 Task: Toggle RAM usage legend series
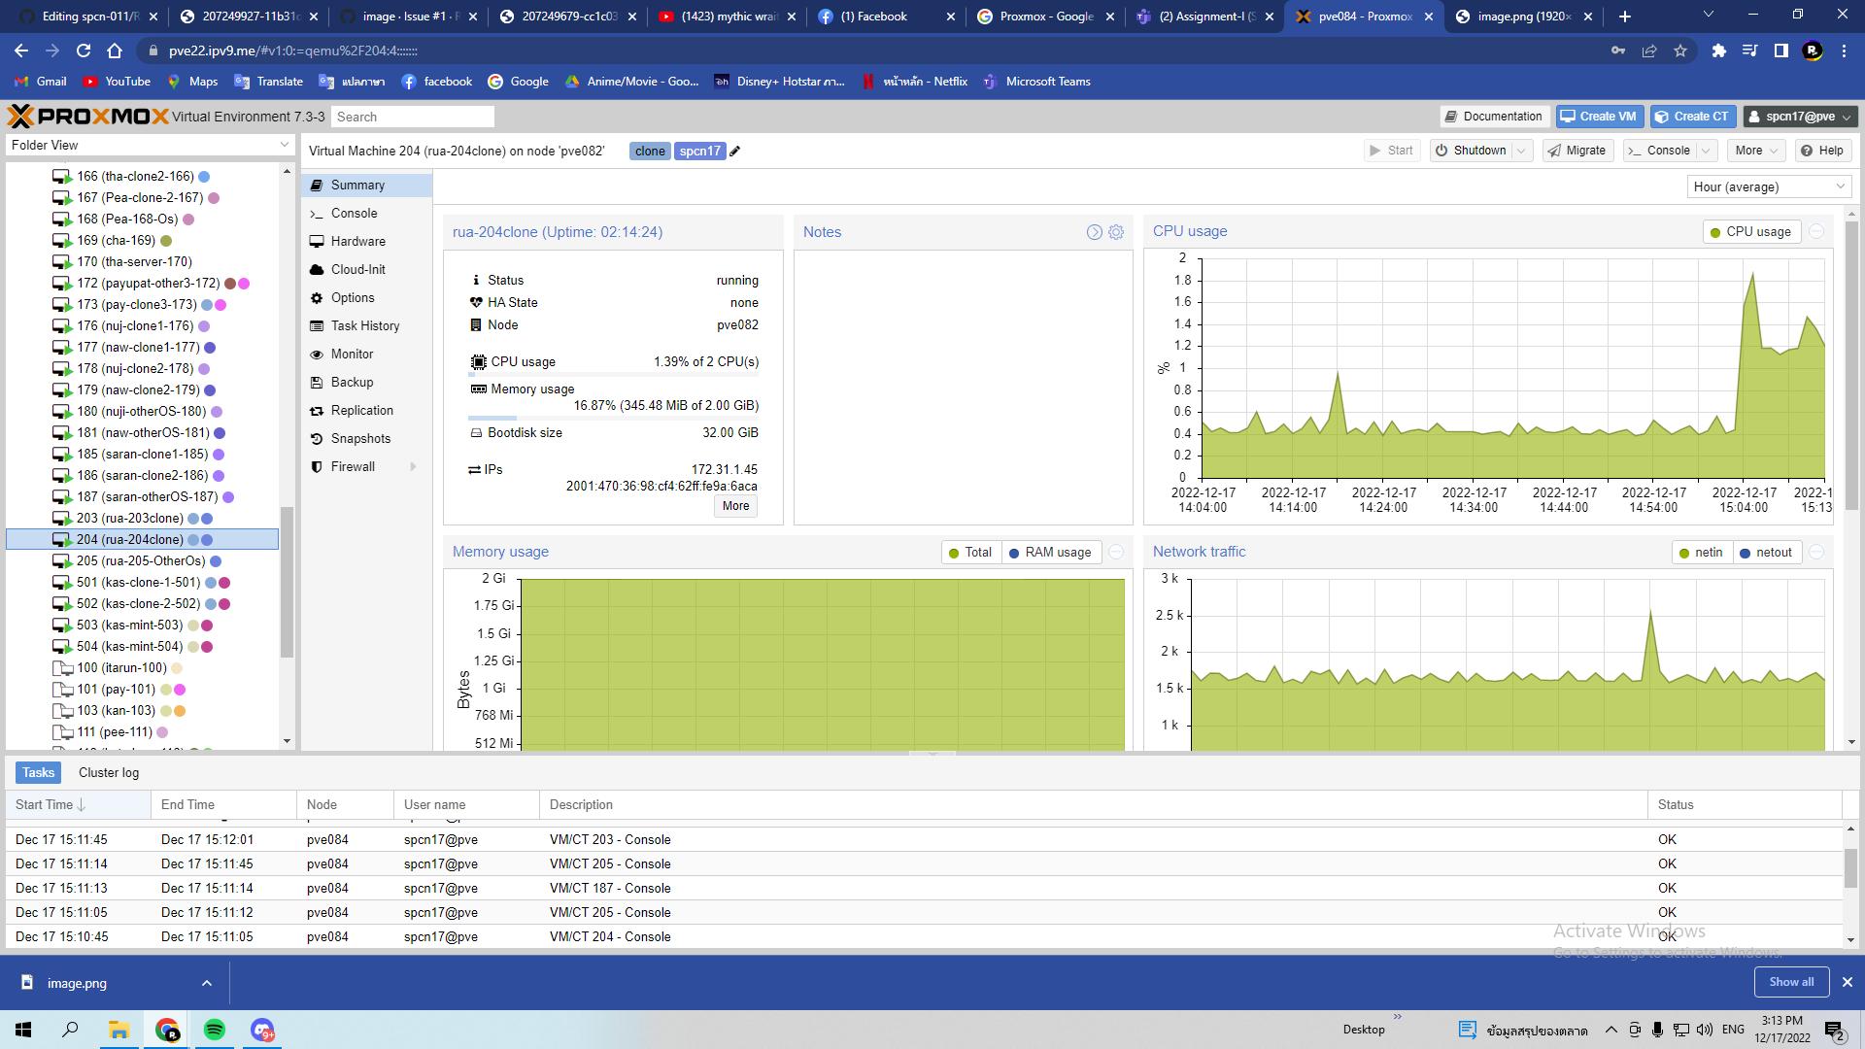click(x=1050, y=553)
